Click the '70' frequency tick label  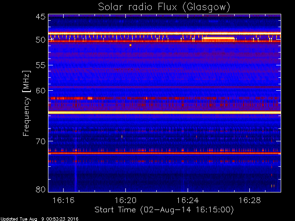pos(41,141)
